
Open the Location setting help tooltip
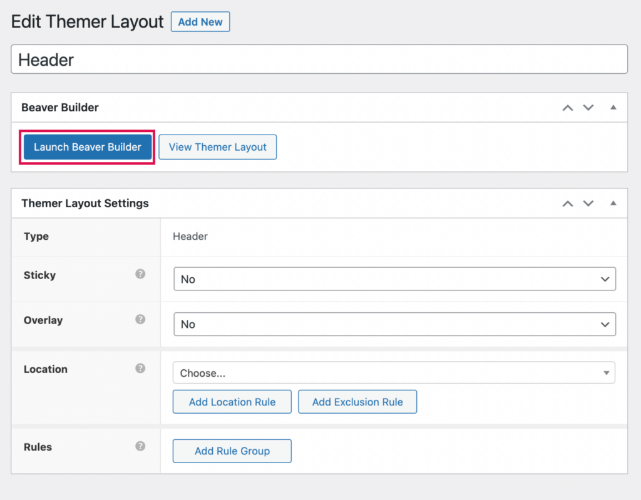(x=140, y=369)
